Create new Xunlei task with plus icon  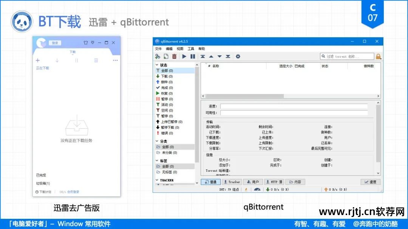click(38, 60)
